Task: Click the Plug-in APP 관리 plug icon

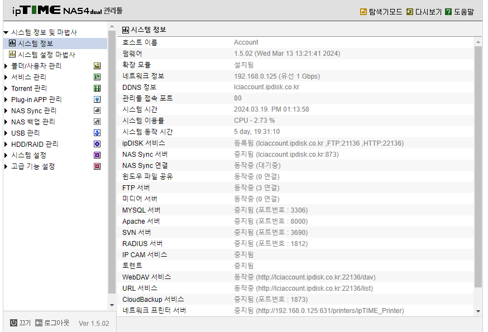Action: click(x=97, y=99)
